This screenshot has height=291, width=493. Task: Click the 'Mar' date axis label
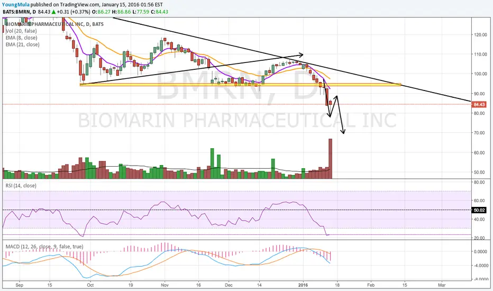pos(442,285)
